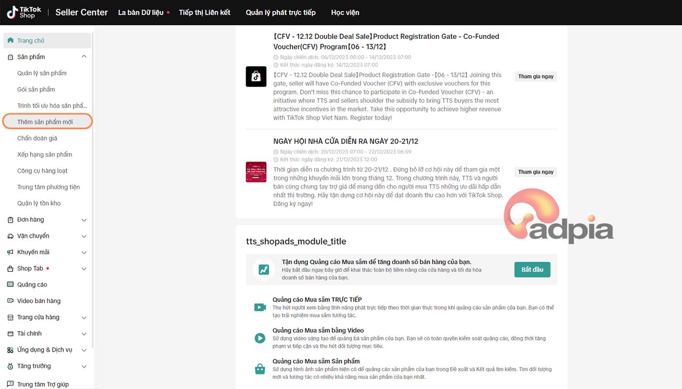Open Gói sản phẩm
Screen dimensions: 682x389
36,89
